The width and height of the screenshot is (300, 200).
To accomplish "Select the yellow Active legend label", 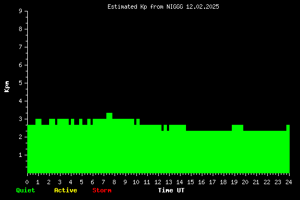I will click(x=65, y=190).
